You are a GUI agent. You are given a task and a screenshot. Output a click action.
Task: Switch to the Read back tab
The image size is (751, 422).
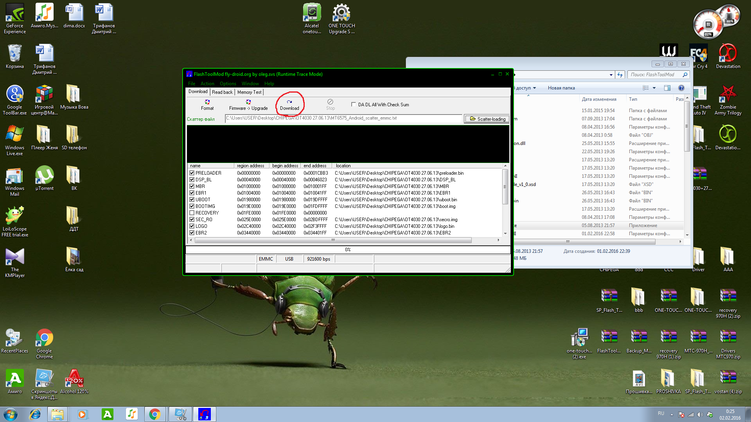(222, 92)
